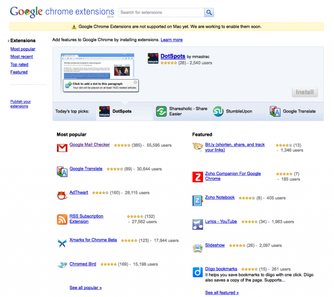Click "55,595 users" text for Mail Checker
This screenshot has height=297, width=334.
click(x=159, y=145)
